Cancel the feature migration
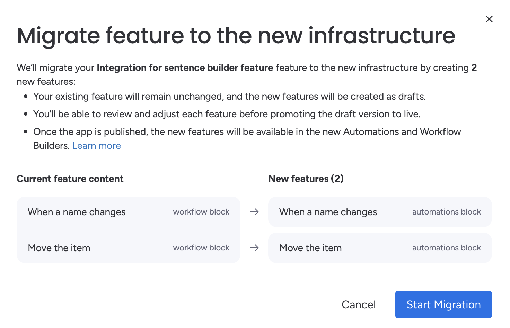 tap(358, 304)
